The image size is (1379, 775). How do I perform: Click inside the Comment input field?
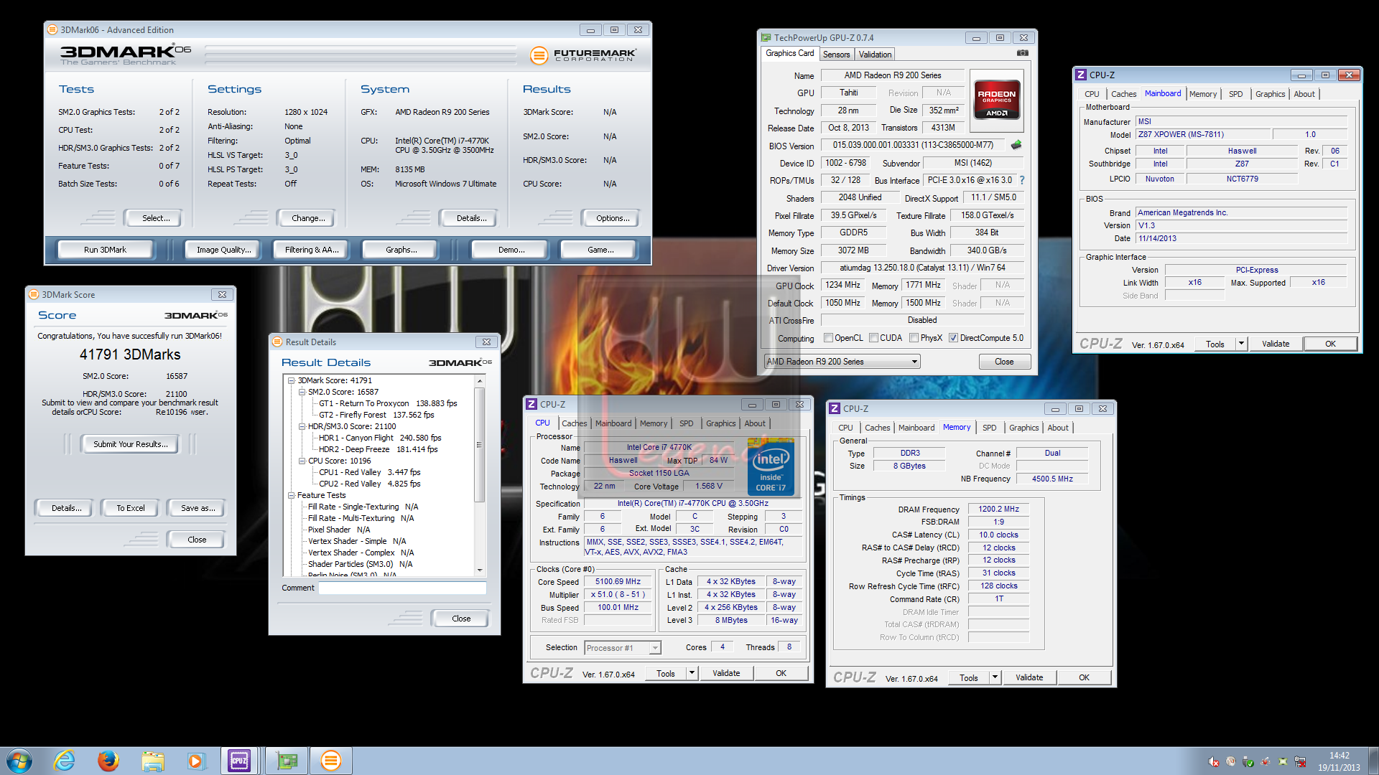click(x=402, y=588)
